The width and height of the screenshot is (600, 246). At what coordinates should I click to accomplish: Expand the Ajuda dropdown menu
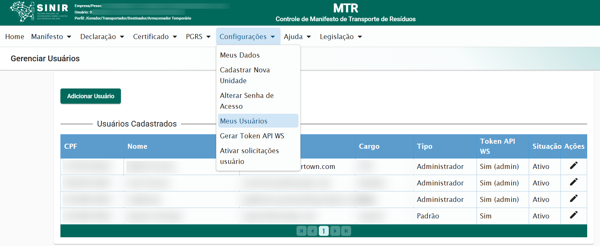click(297, 37)
